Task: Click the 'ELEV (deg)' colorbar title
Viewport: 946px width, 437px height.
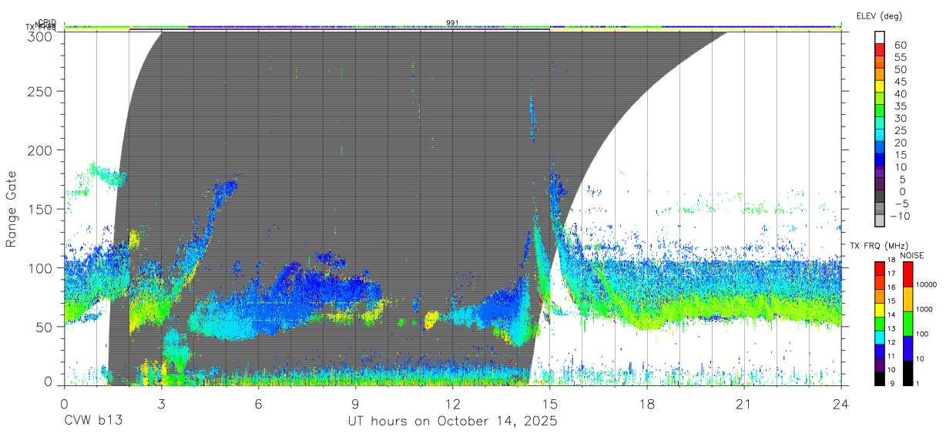Action: click(x=879, y=15)
